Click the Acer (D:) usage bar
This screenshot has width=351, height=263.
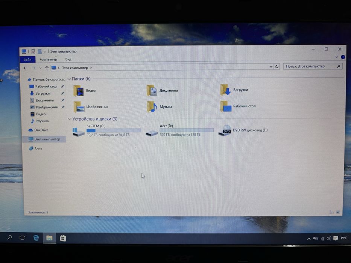click(187, 130)
